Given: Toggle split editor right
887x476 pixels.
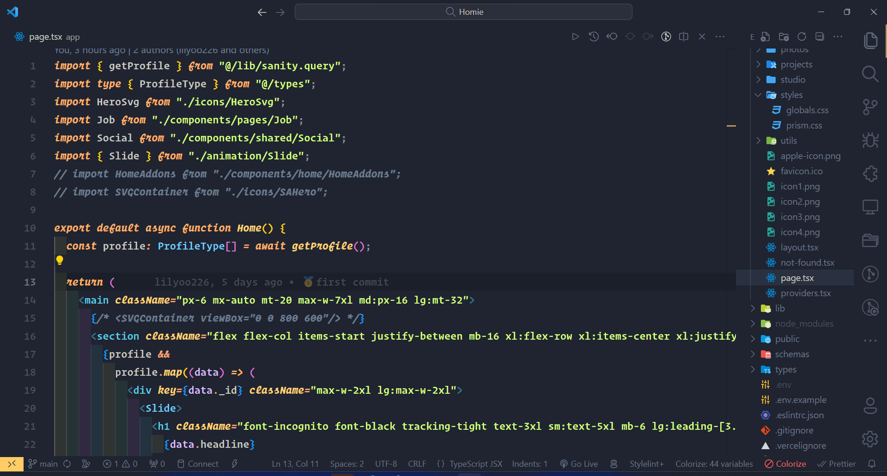Looking at the screenshot, I should point(684,37).
